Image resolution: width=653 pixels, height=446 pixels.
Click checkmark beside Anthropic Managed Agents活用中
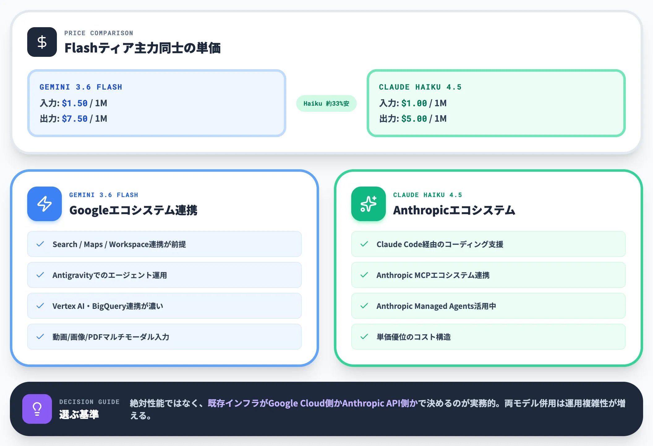coord(364,306)
